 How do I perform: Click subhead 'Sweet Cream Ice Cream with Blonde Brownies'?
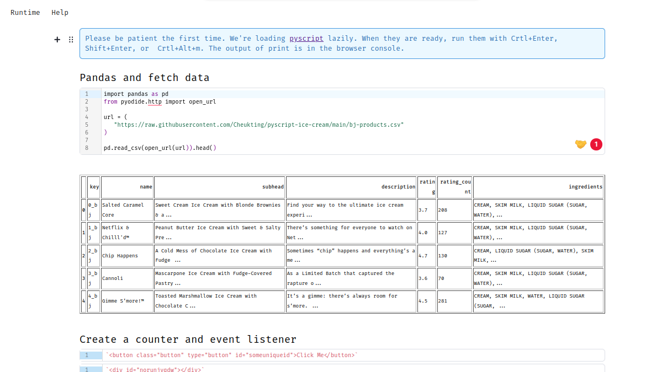220,210
